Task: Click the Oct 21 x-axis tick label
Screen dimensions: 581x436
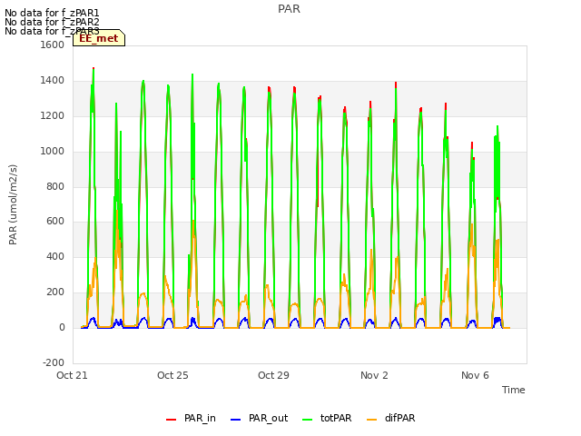Action: coord(72,375)
